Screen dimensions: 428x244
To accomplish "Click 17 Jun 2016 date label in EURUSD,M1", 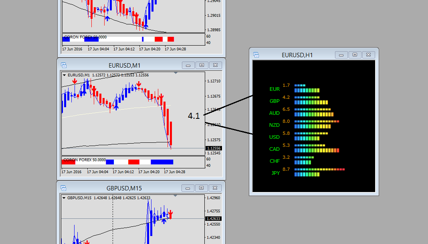I will click(71, 172).
